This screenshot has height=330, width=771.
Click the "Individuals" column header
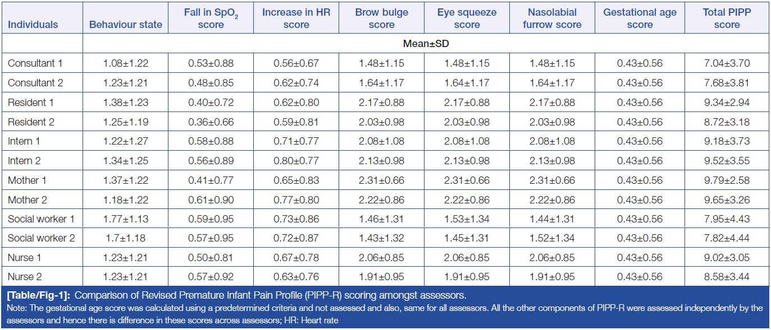click(x=33, y=25)
